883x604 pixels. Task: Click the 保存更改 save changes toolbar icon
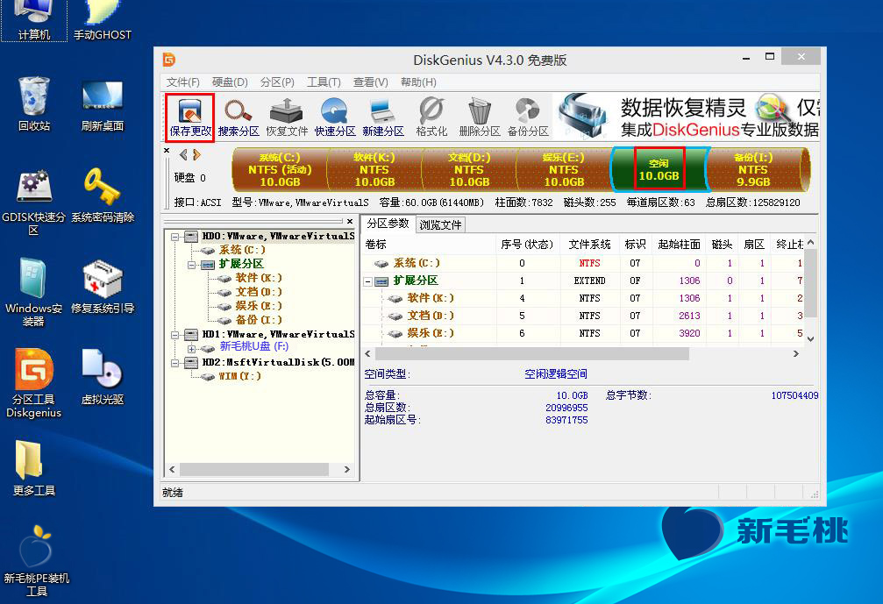point(190,117)
